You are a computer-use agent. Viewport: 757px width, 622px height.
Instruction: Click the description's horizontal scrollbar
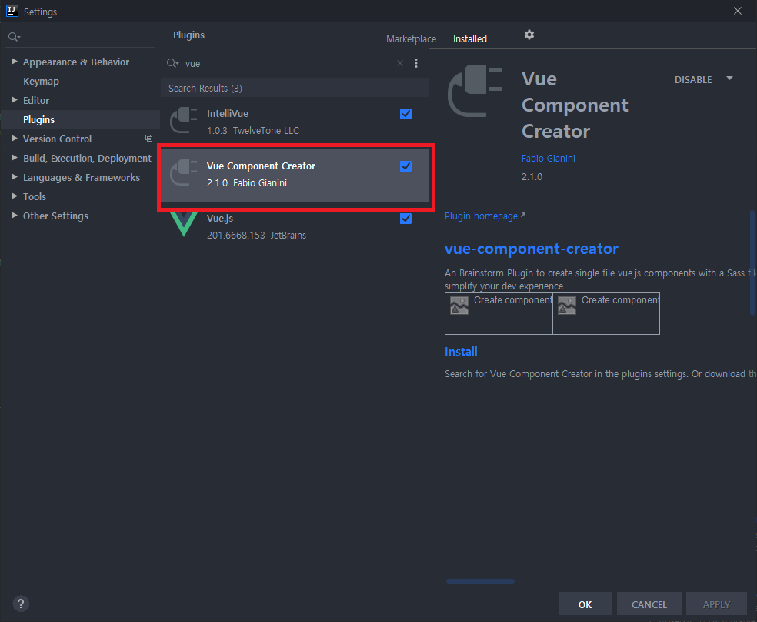480,581
